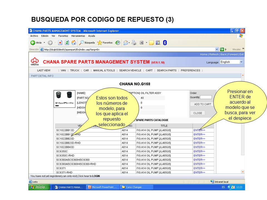Open the Mail button dropdown arrow
267x200 pixels.
[129, 42]
